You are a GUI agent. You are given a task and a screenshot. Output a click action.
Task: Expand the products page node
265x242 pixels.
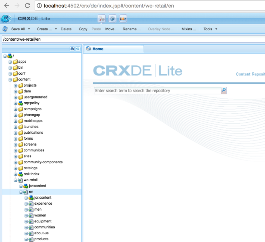(26, 239)
